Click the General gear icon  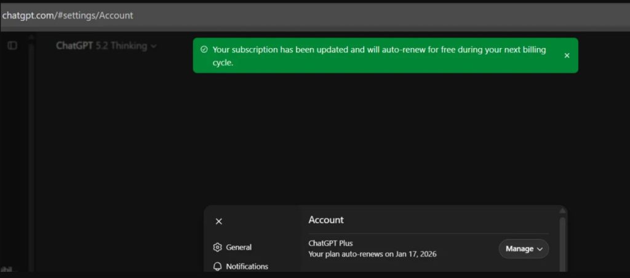pos(217,247)
